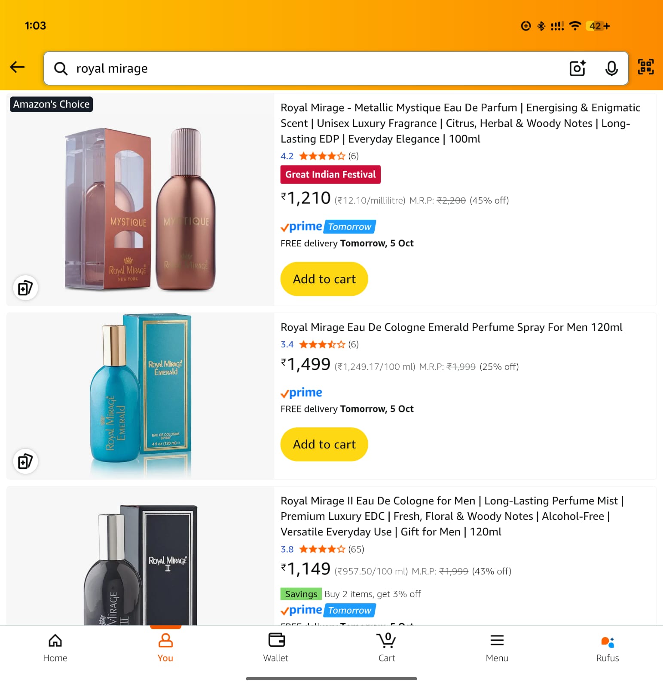Open Royal Mirage II Eau De Cologne listing
663x688 pixels.
(452, 516)
